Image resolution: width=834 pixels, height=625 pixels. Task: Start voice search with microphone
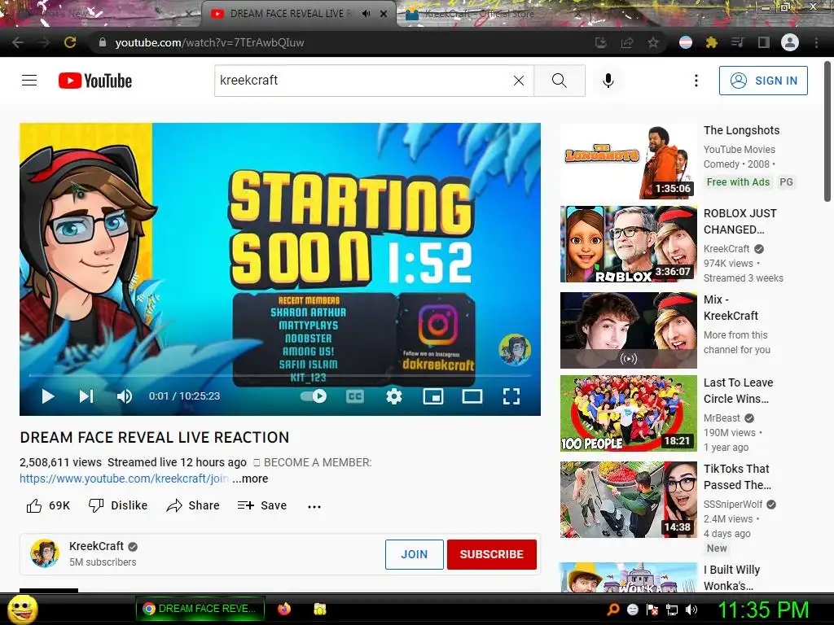(x=608, y=81)
